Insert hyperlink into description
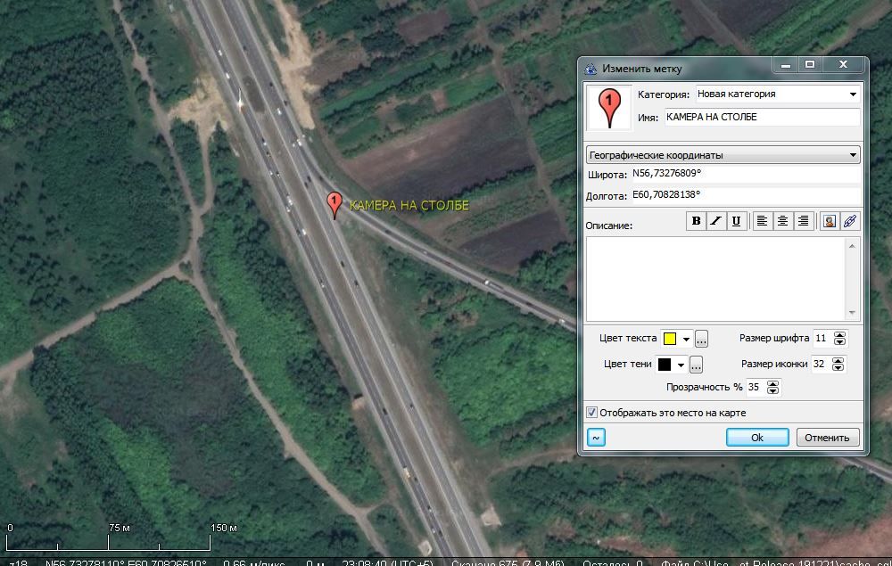Image resolution: width=892 pixels, height=566 pixels. click(x=850, y=222)
